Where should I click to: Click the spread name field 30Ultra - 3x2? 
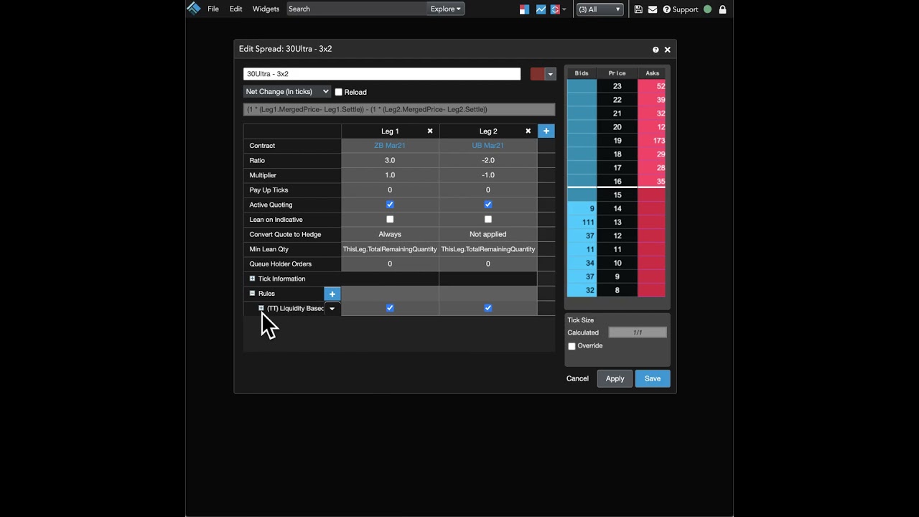[382, 74]
